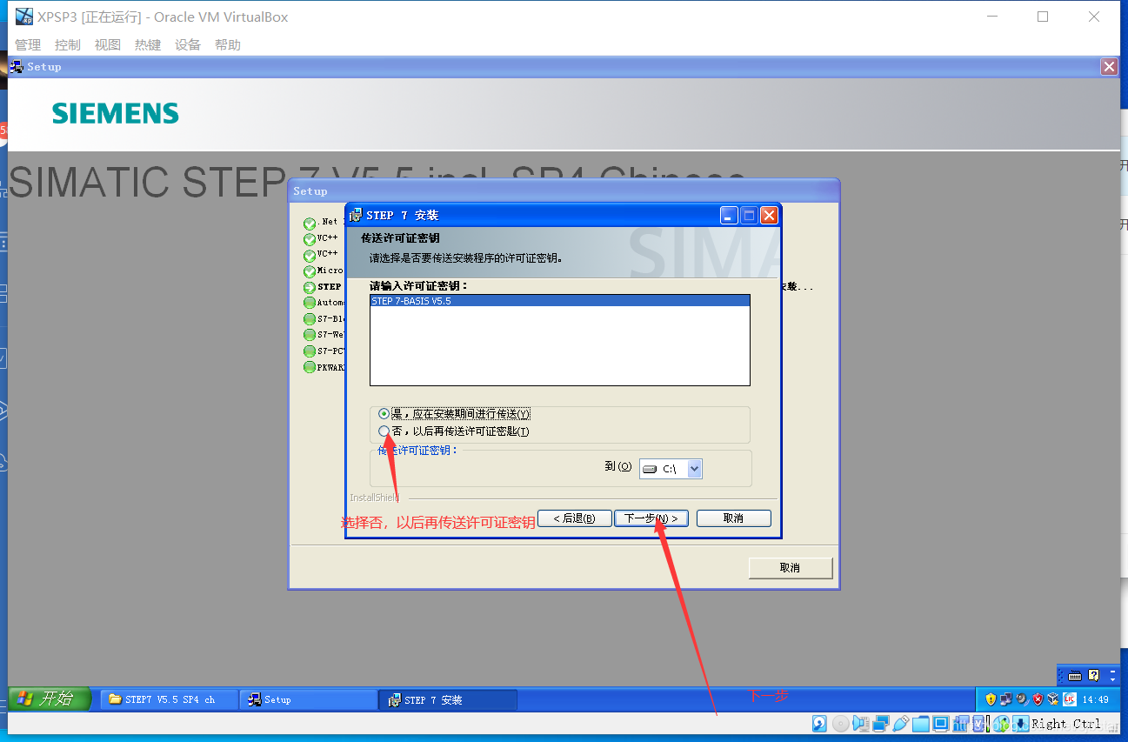Click 取消 in the outer Setup window
This screenshot has width=1128, height=742.
click(x=790, y=567)
